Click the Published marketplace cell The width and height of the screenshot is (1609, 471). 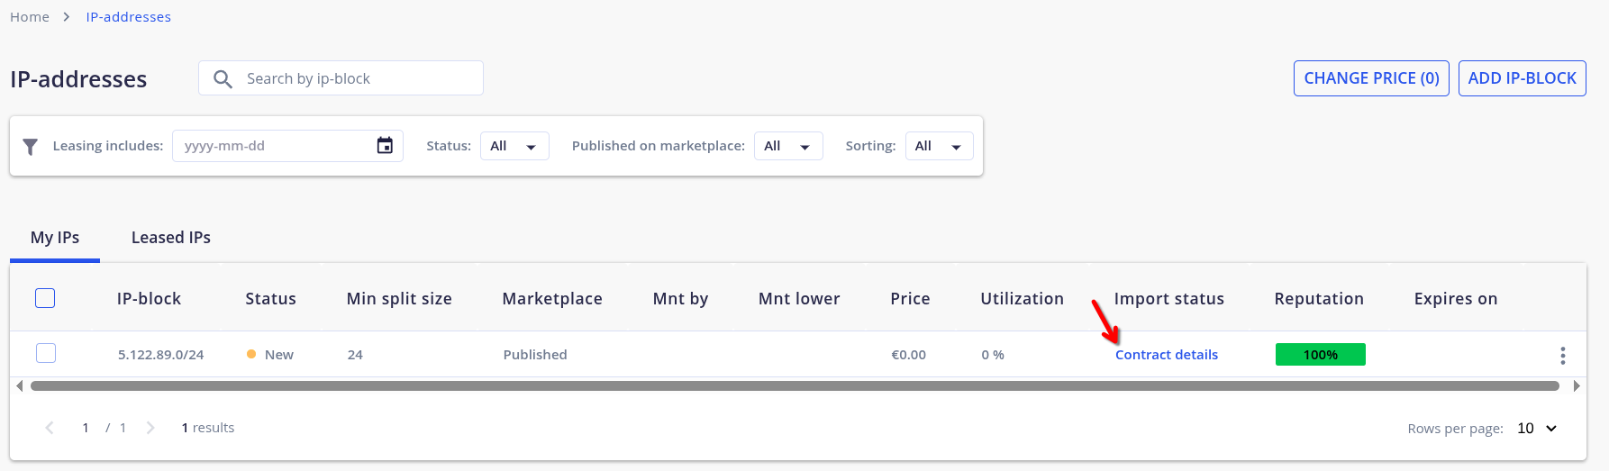pyautogui.click(x=535, y=355)
